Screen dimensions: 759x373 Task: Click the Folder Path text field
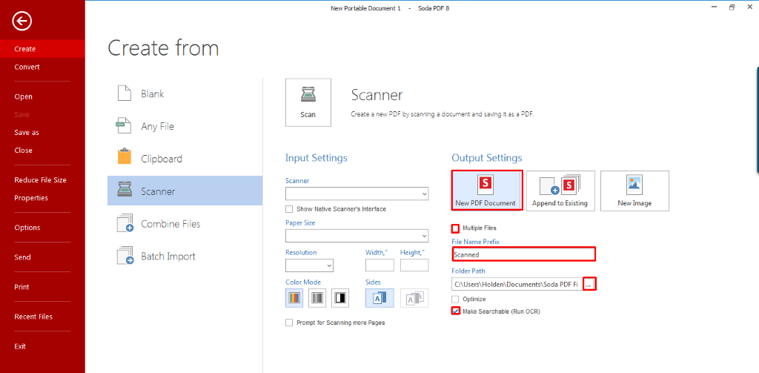coord(517,284)
